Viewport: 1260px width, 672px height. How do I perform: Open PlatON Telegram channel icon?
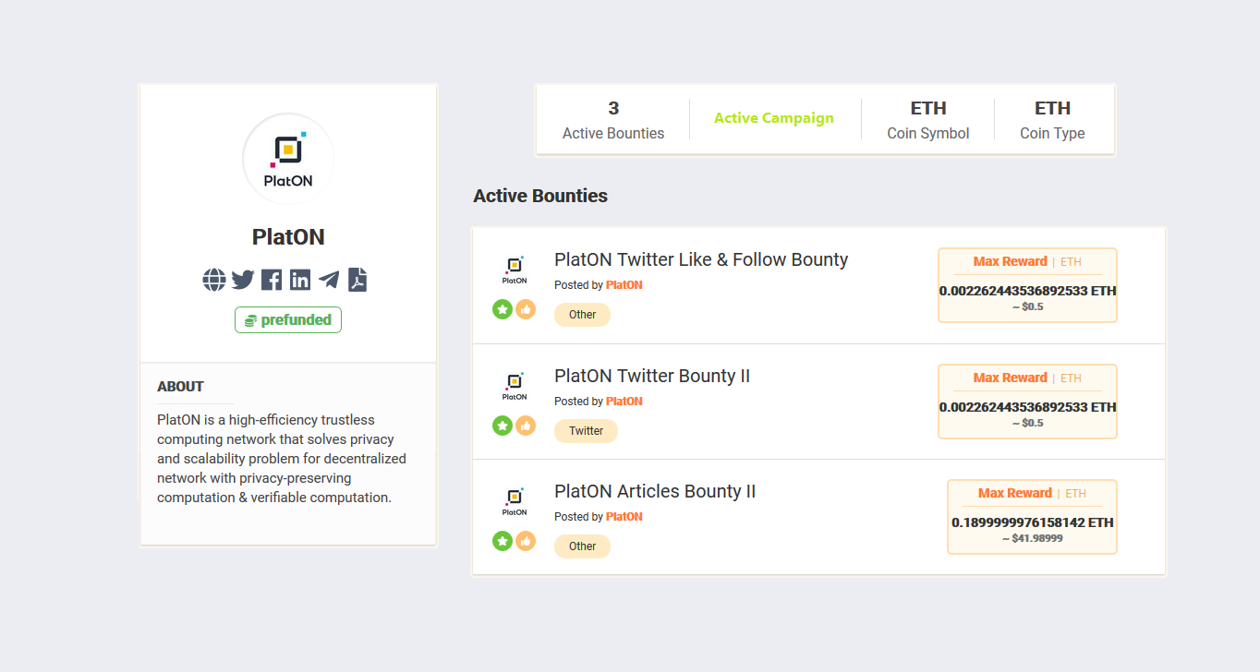tap(329, 280)
